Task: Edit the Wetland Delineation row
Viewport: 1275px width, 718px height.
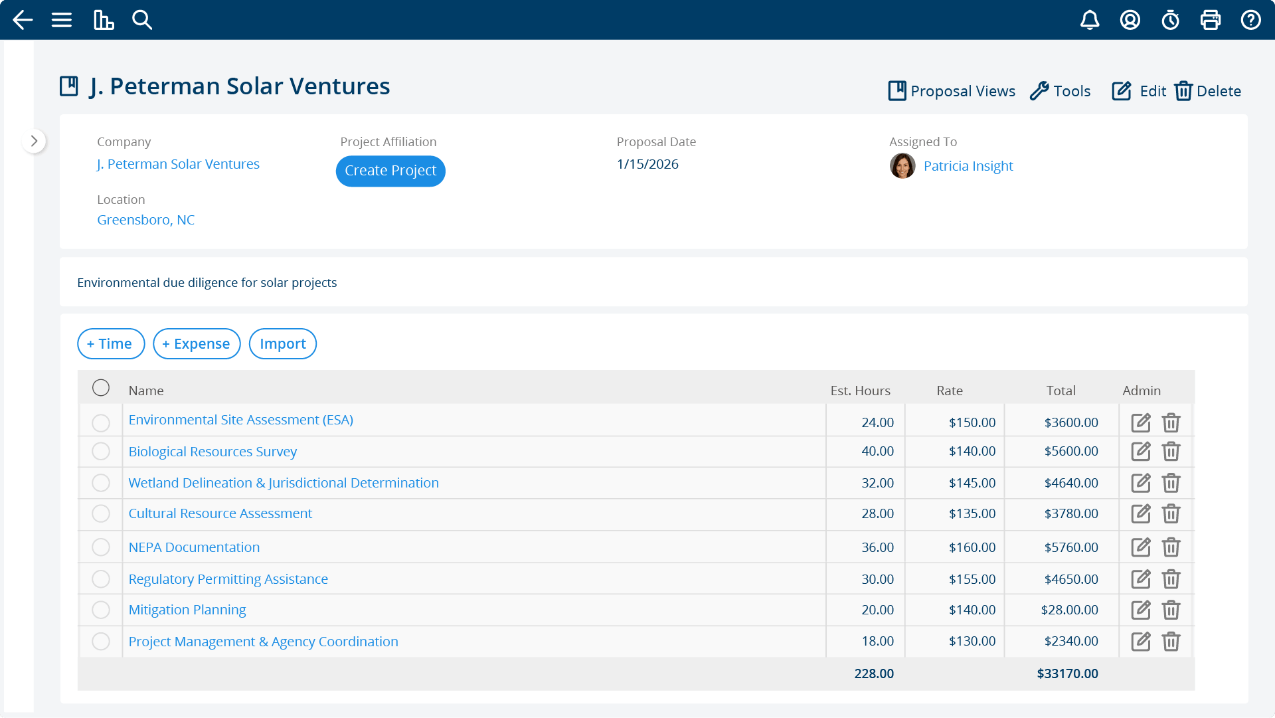Action: tap(1141, 483)
